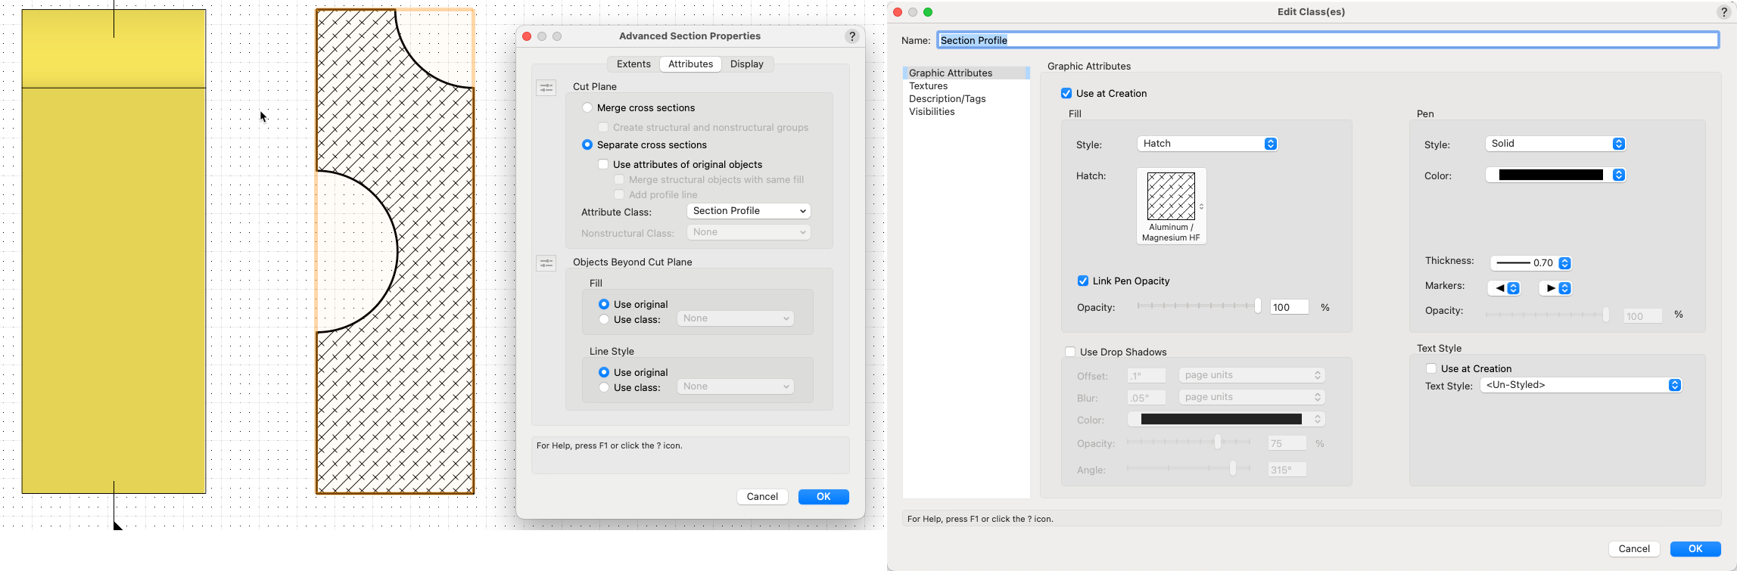Enable Use Drop Shadows checkbox
Viewport: 1737px width, 571px height.
pos(1070,352)
